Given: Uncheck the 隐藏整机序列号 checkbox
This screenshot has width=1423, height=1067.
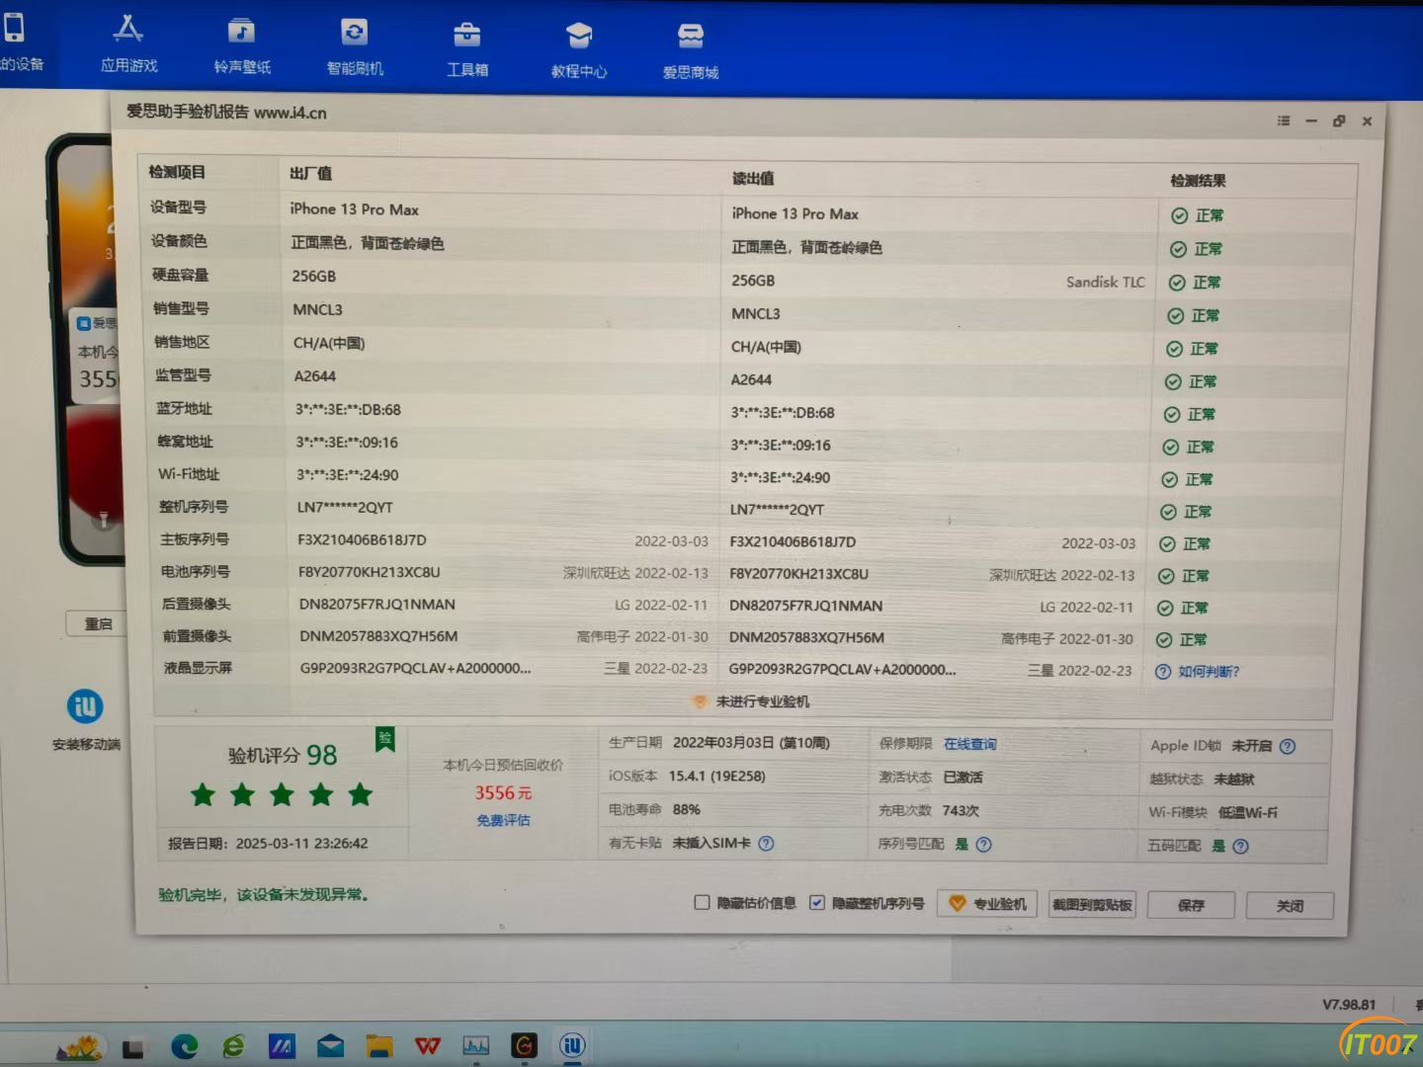Looking at the screenshot, I should coord(816,902).
